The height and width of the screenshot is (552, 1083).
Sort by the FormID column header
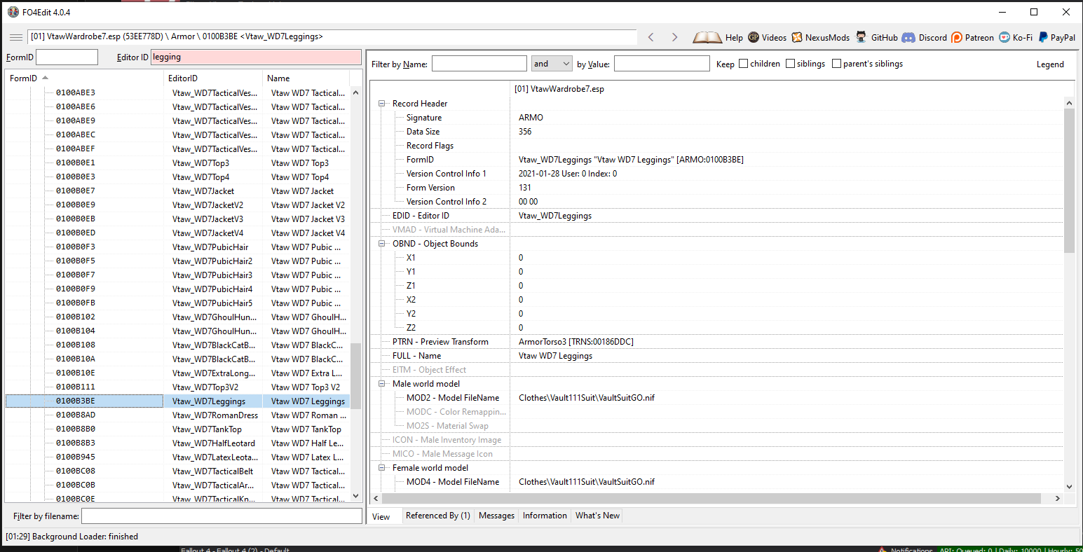tap(84, 78)
